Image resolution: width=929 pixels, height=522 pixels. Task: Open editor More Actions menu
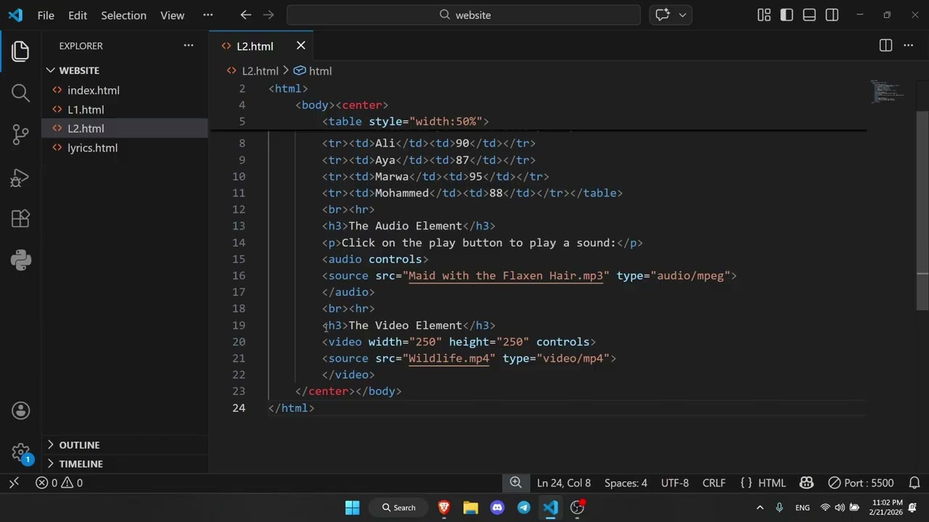click(x=908, y=45)
